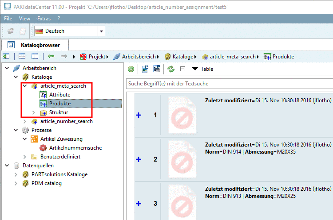Click the import data toolbar icon
This screenshot has height=220, width=333.
pos(145,69)
